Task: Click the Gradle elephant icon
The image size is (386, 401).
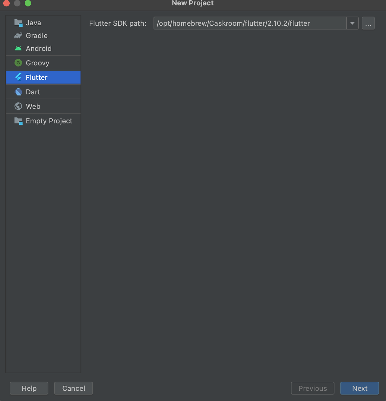Action: (x=18, y=36)
